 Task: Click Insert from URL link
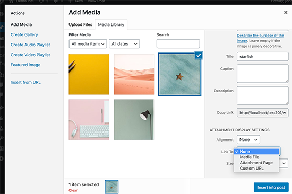pos(25,82)
